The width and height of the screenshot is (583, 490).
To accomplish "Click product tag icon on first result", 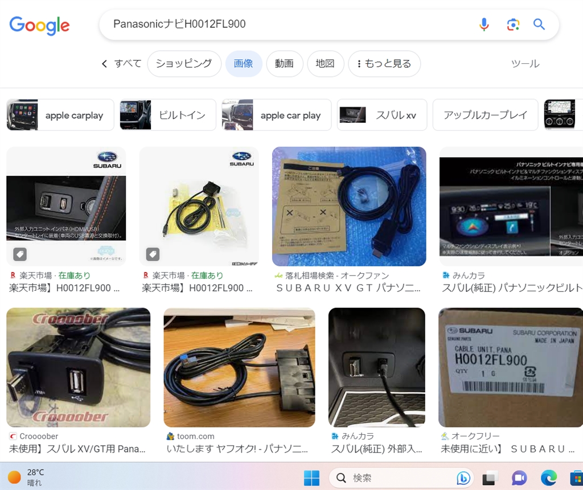I will point(20,254).
